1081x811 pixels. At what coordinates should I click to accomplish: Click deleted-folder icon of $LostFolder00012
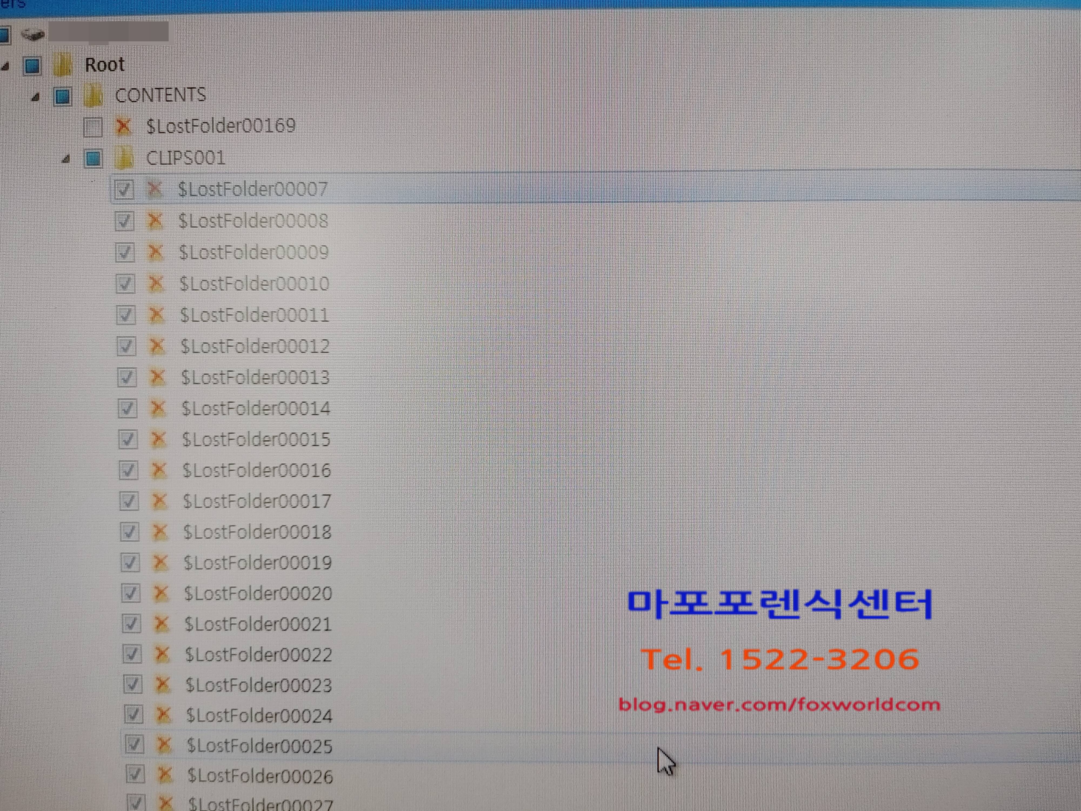click(x=157, y=347)
